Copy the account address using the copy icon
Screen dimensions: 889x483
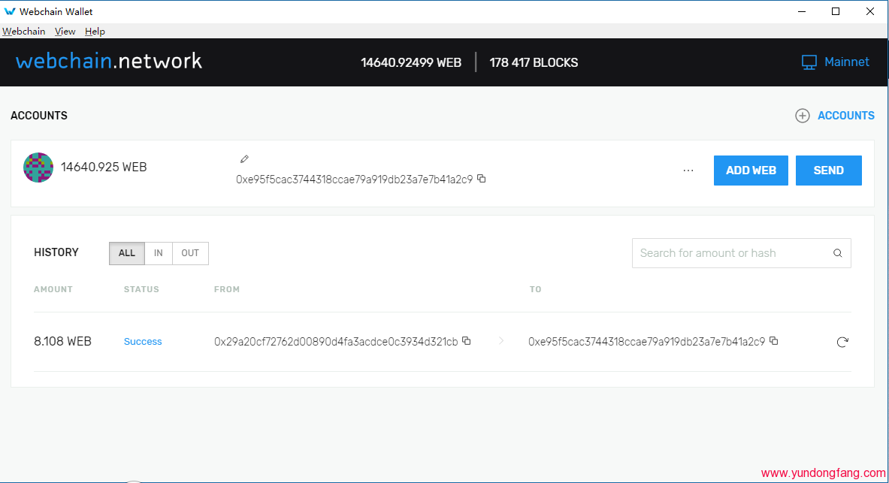tap(481, 179)
